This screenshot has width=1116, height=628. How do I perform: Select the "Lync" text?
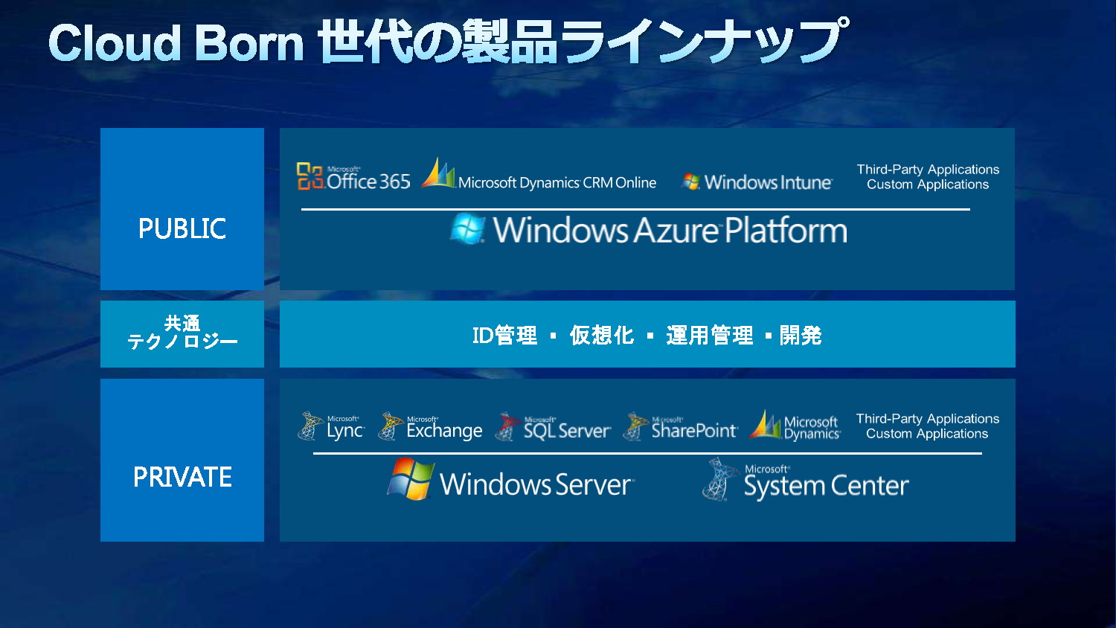[x=345, y=431]
